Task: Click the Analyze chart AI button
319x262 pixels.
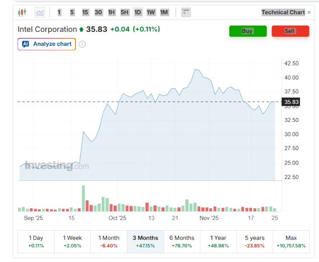Action: [47, 44]
